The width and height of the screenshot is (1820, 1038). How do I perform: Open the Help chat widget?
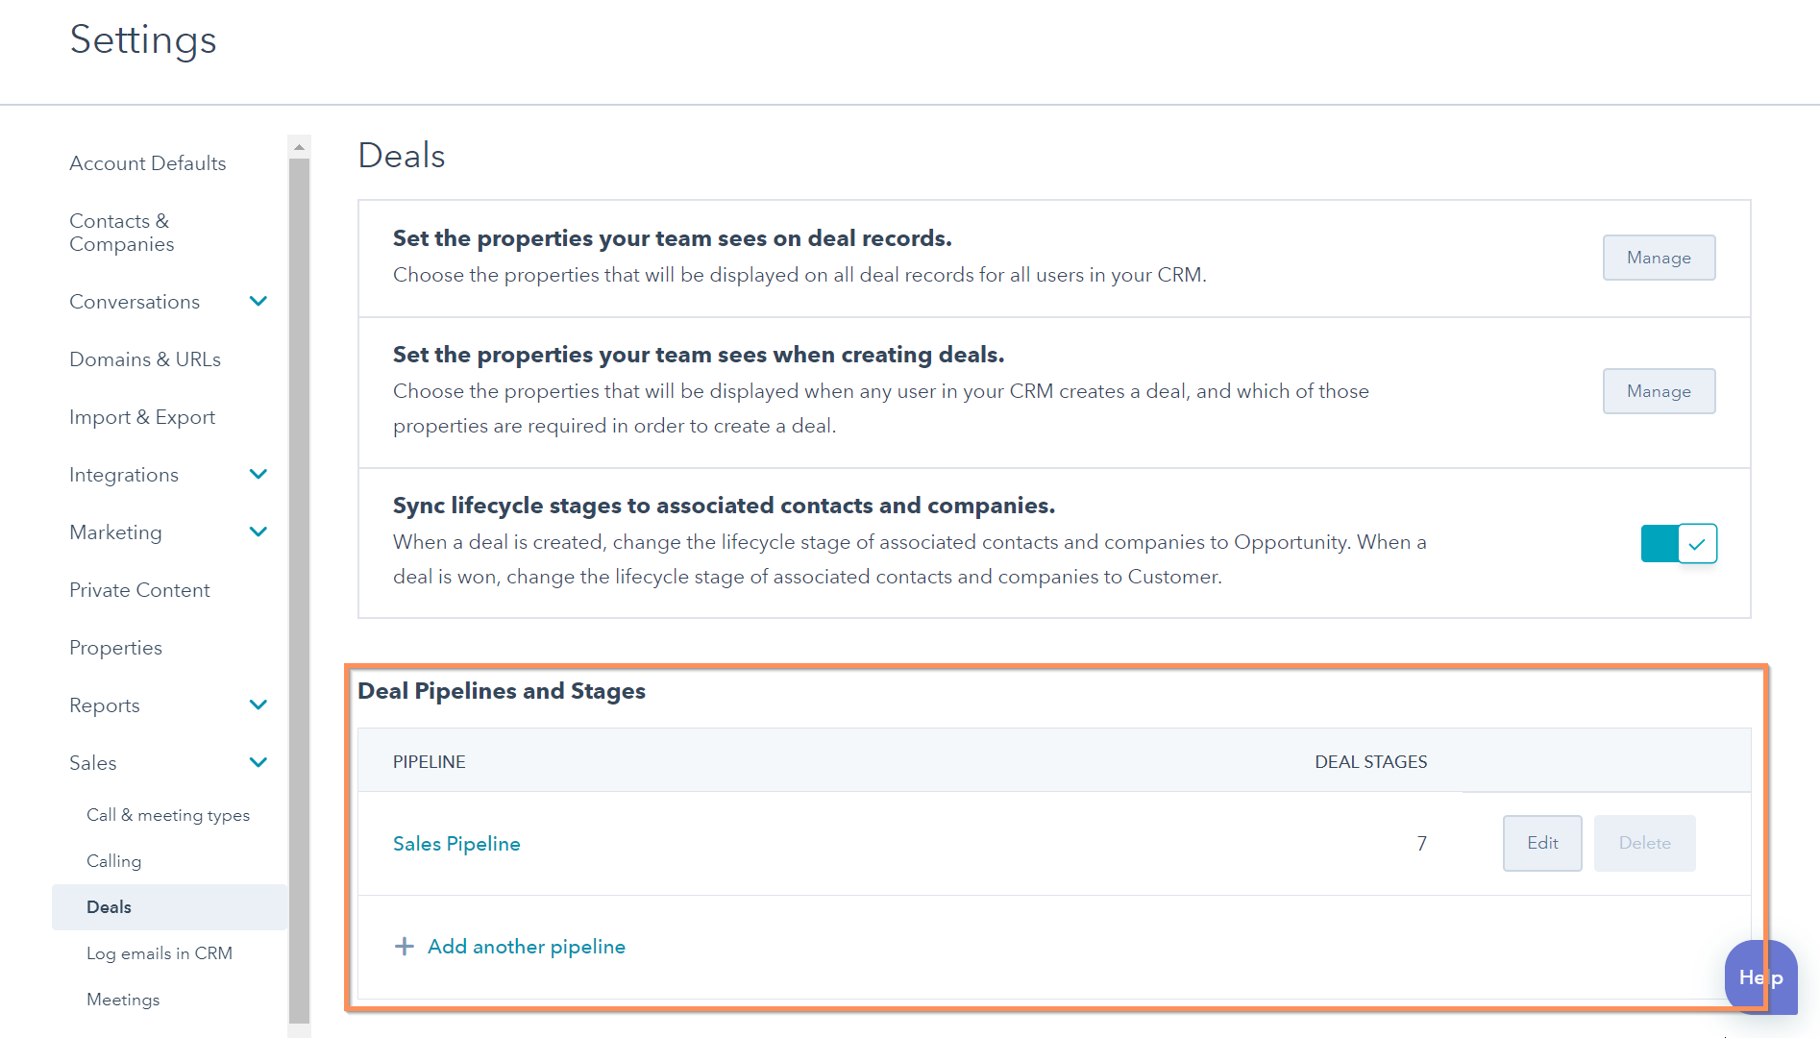1759,977
